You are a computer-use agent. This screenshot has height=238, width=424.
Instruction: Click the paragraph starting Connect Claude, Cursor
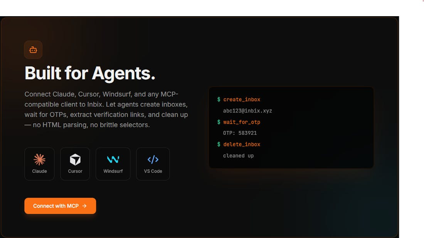coord(106,109)
